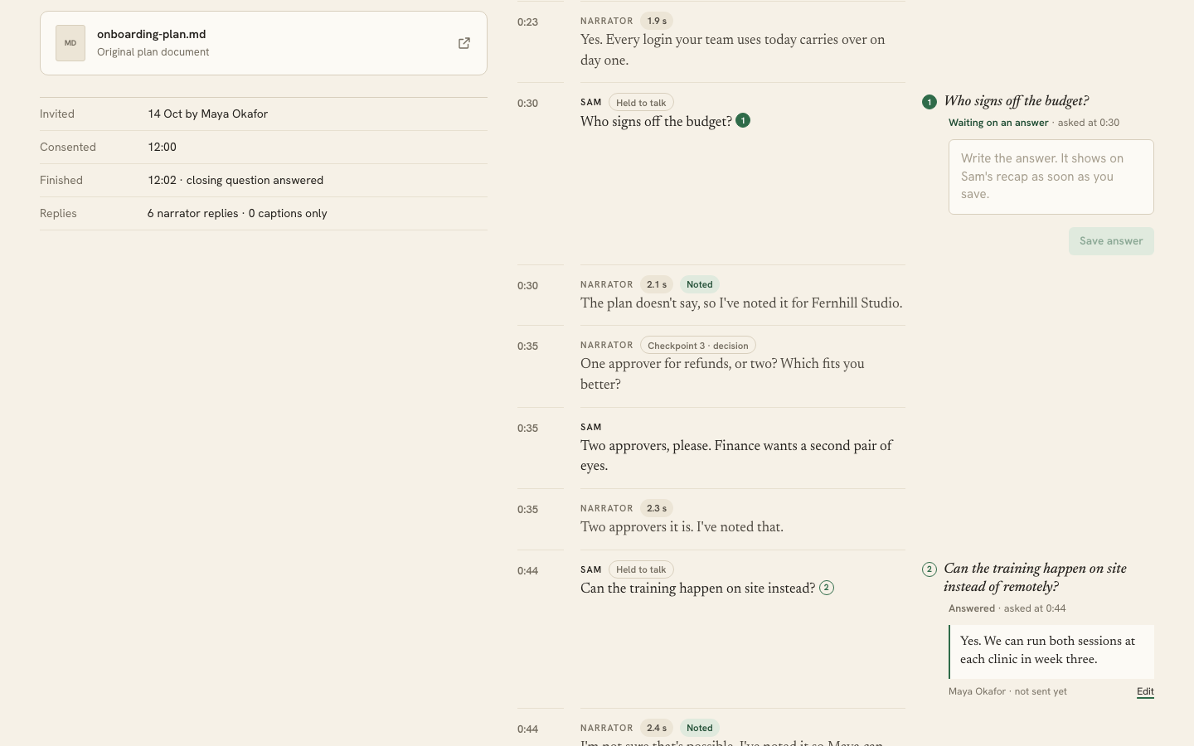The width and height of the screenshot is (1194, 746).
Task: Click 'Two approvers, please' message from Sam
Action: pos(736,455)
